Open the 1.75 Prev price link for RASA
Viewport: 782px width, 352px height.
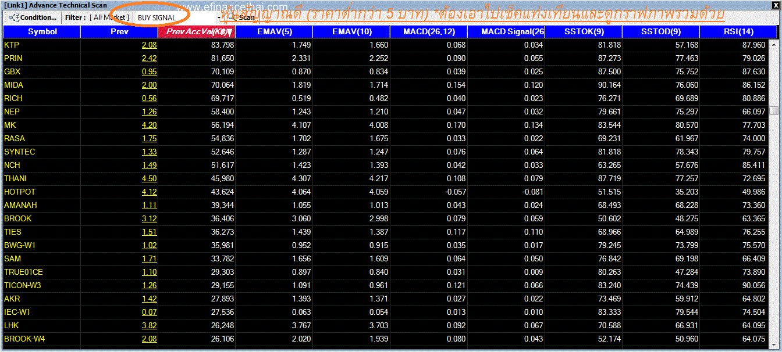click(x=149, y=138)
